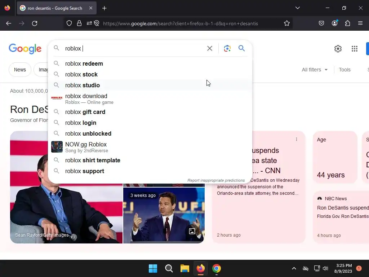This screenshot has height=277, width=369.
Task: Expand All filters dropdown
Action: tap(315, 70)
